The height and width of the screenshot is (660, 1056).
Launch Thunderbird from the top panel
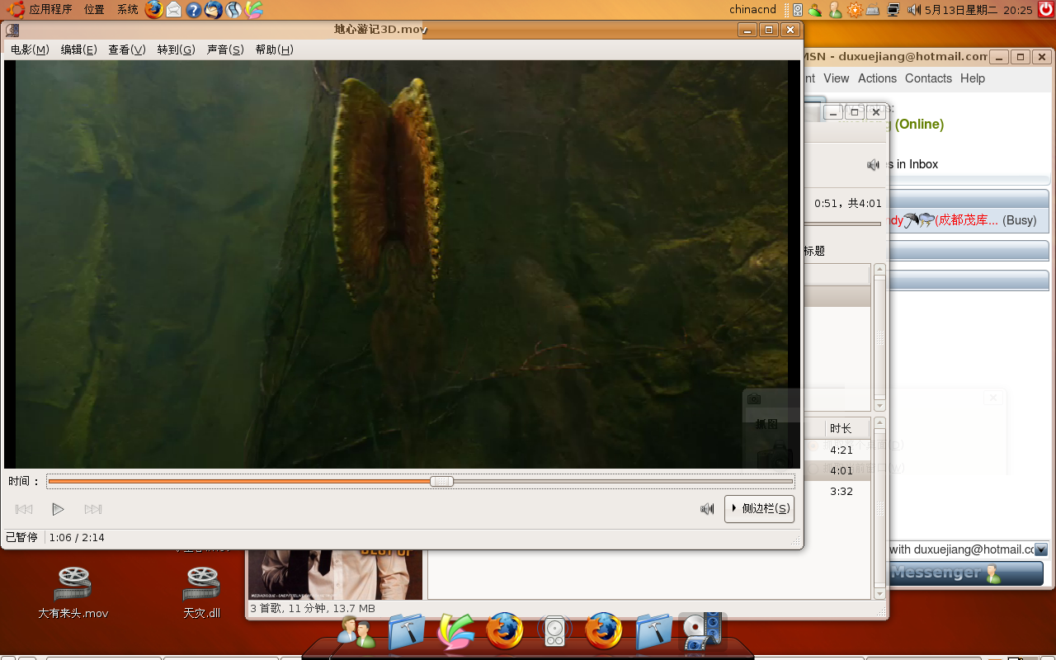(x=214, y=10)
